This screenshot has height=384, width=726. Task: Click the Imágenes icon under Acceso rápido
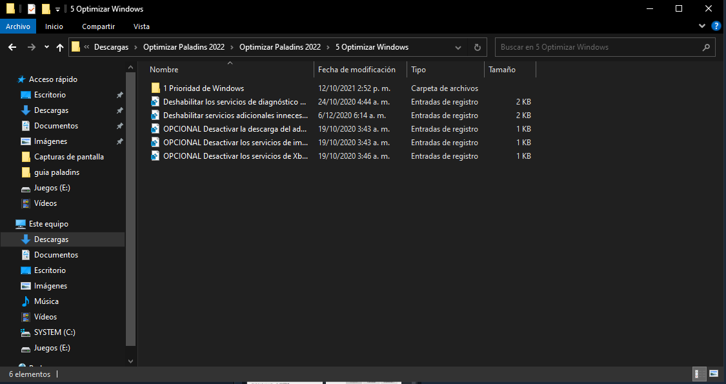26,141
